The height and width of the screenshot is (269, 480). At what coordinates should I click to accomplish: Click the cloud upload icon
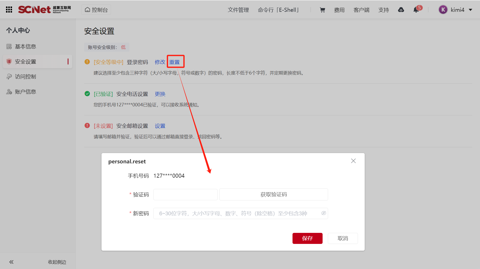401,10
